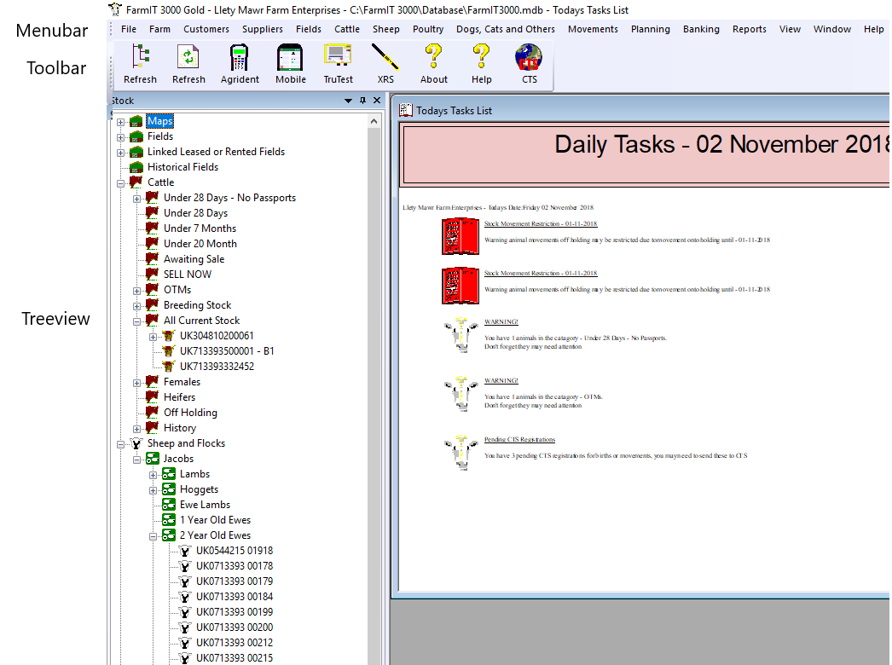892x665 pixels.
Task: Click the cattle icon beside SELL NOW
Action: coord(152,275)
